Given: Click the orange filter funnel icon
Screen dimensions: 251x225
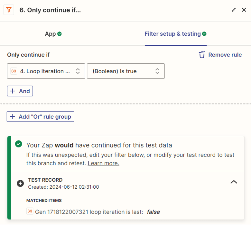Looking at the screenshot, I should coord(9,10).
